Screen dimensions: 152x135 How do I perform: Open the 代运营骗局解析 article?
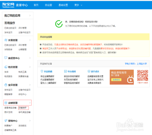point(47,80)
